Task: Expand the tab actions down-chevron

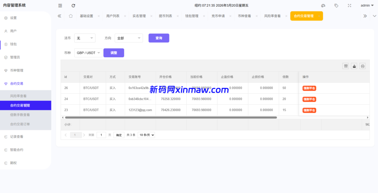Action: click(374, 16)
